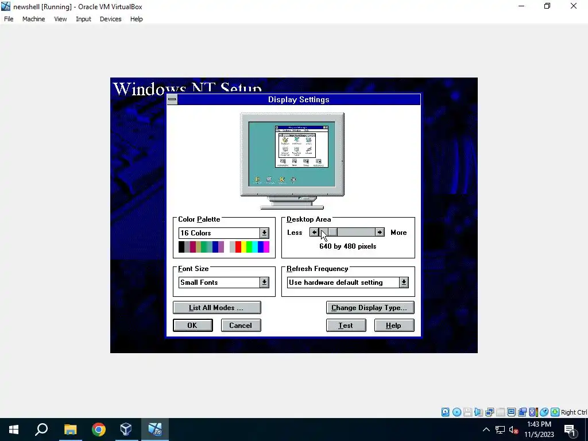This screenshot has height=441, width=588.
Task: Click the system tray network icon
Action: pos(500,430)
